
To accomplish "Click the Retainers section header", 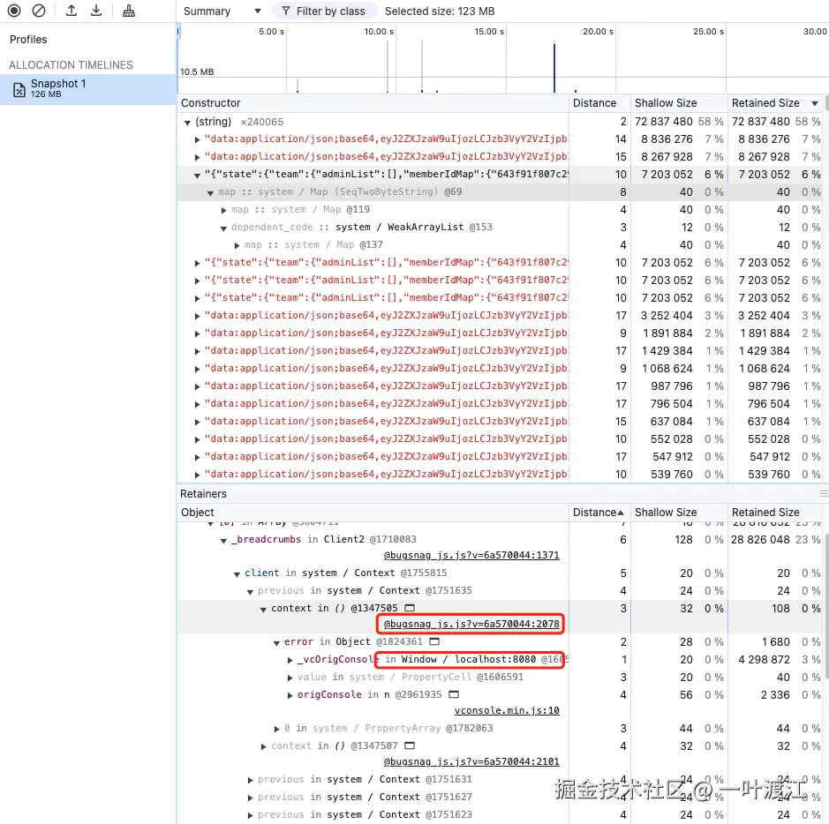I will [204, 494].
